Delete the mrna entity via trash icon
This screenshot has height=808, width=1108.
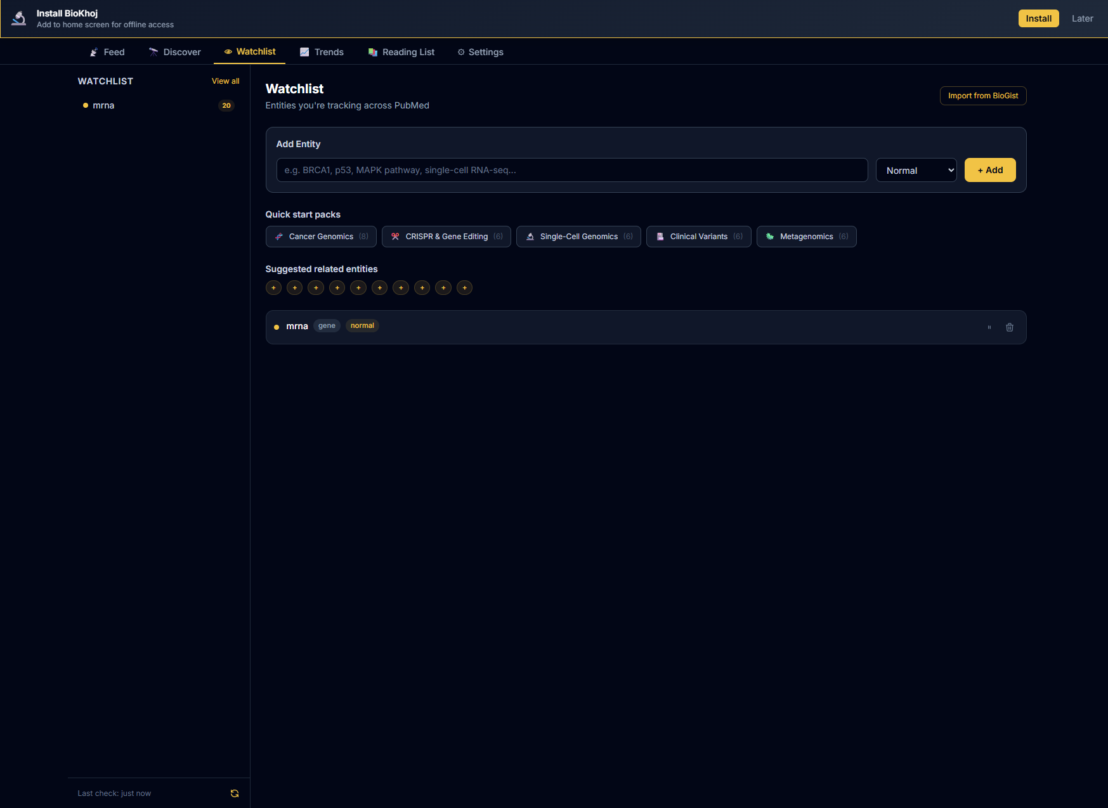pos(1010,327)
